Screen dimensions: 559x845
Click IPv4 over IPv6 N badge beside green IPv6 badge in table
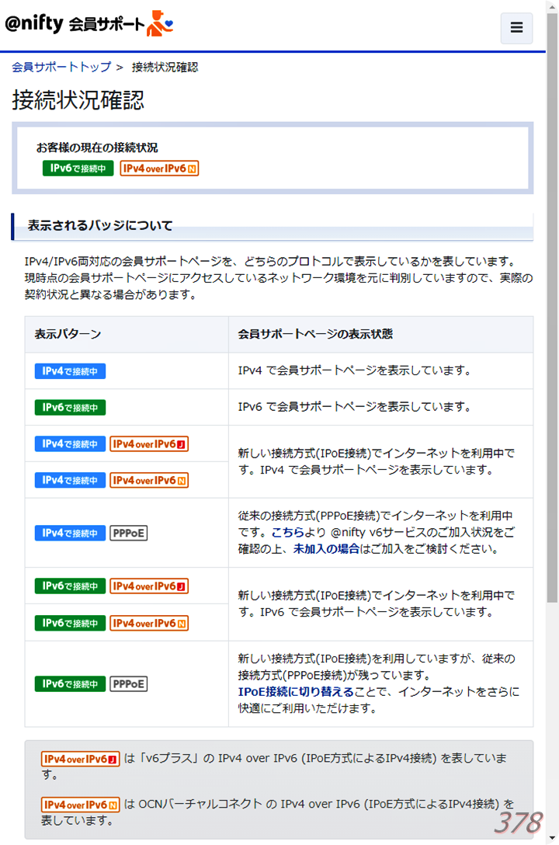coord(149,623)
